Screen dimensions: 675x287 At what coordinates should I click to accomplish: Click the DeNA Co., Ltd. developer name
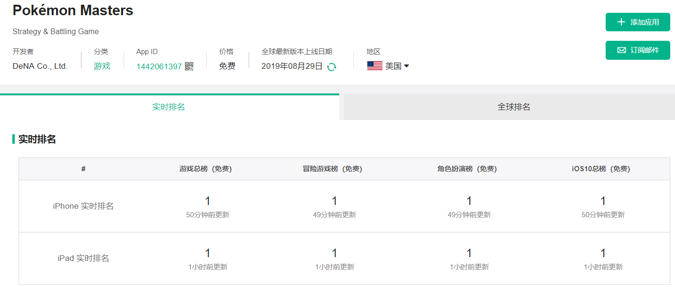point(40,66)
